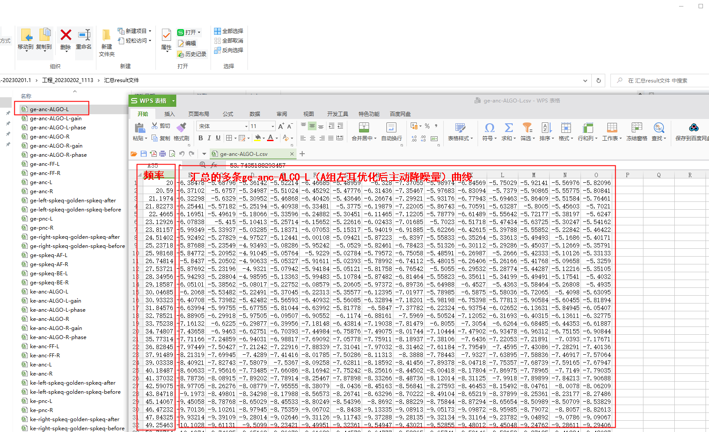
Task: Click the Format Painter (格式刷) brush icon
Action: (181, 127)
